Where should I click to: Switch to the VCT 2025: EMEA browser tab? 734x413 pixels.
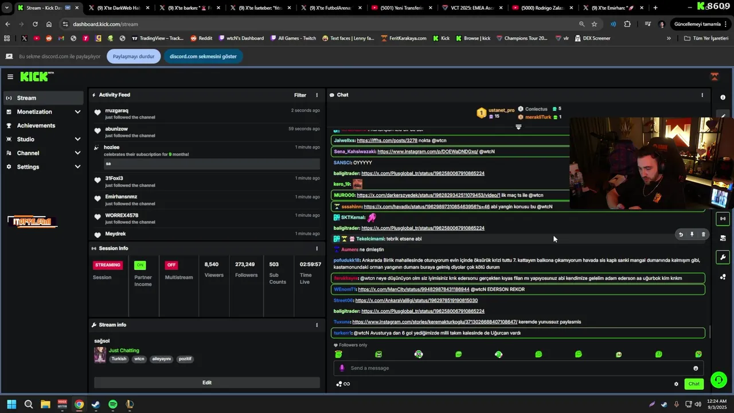(473, 8)
